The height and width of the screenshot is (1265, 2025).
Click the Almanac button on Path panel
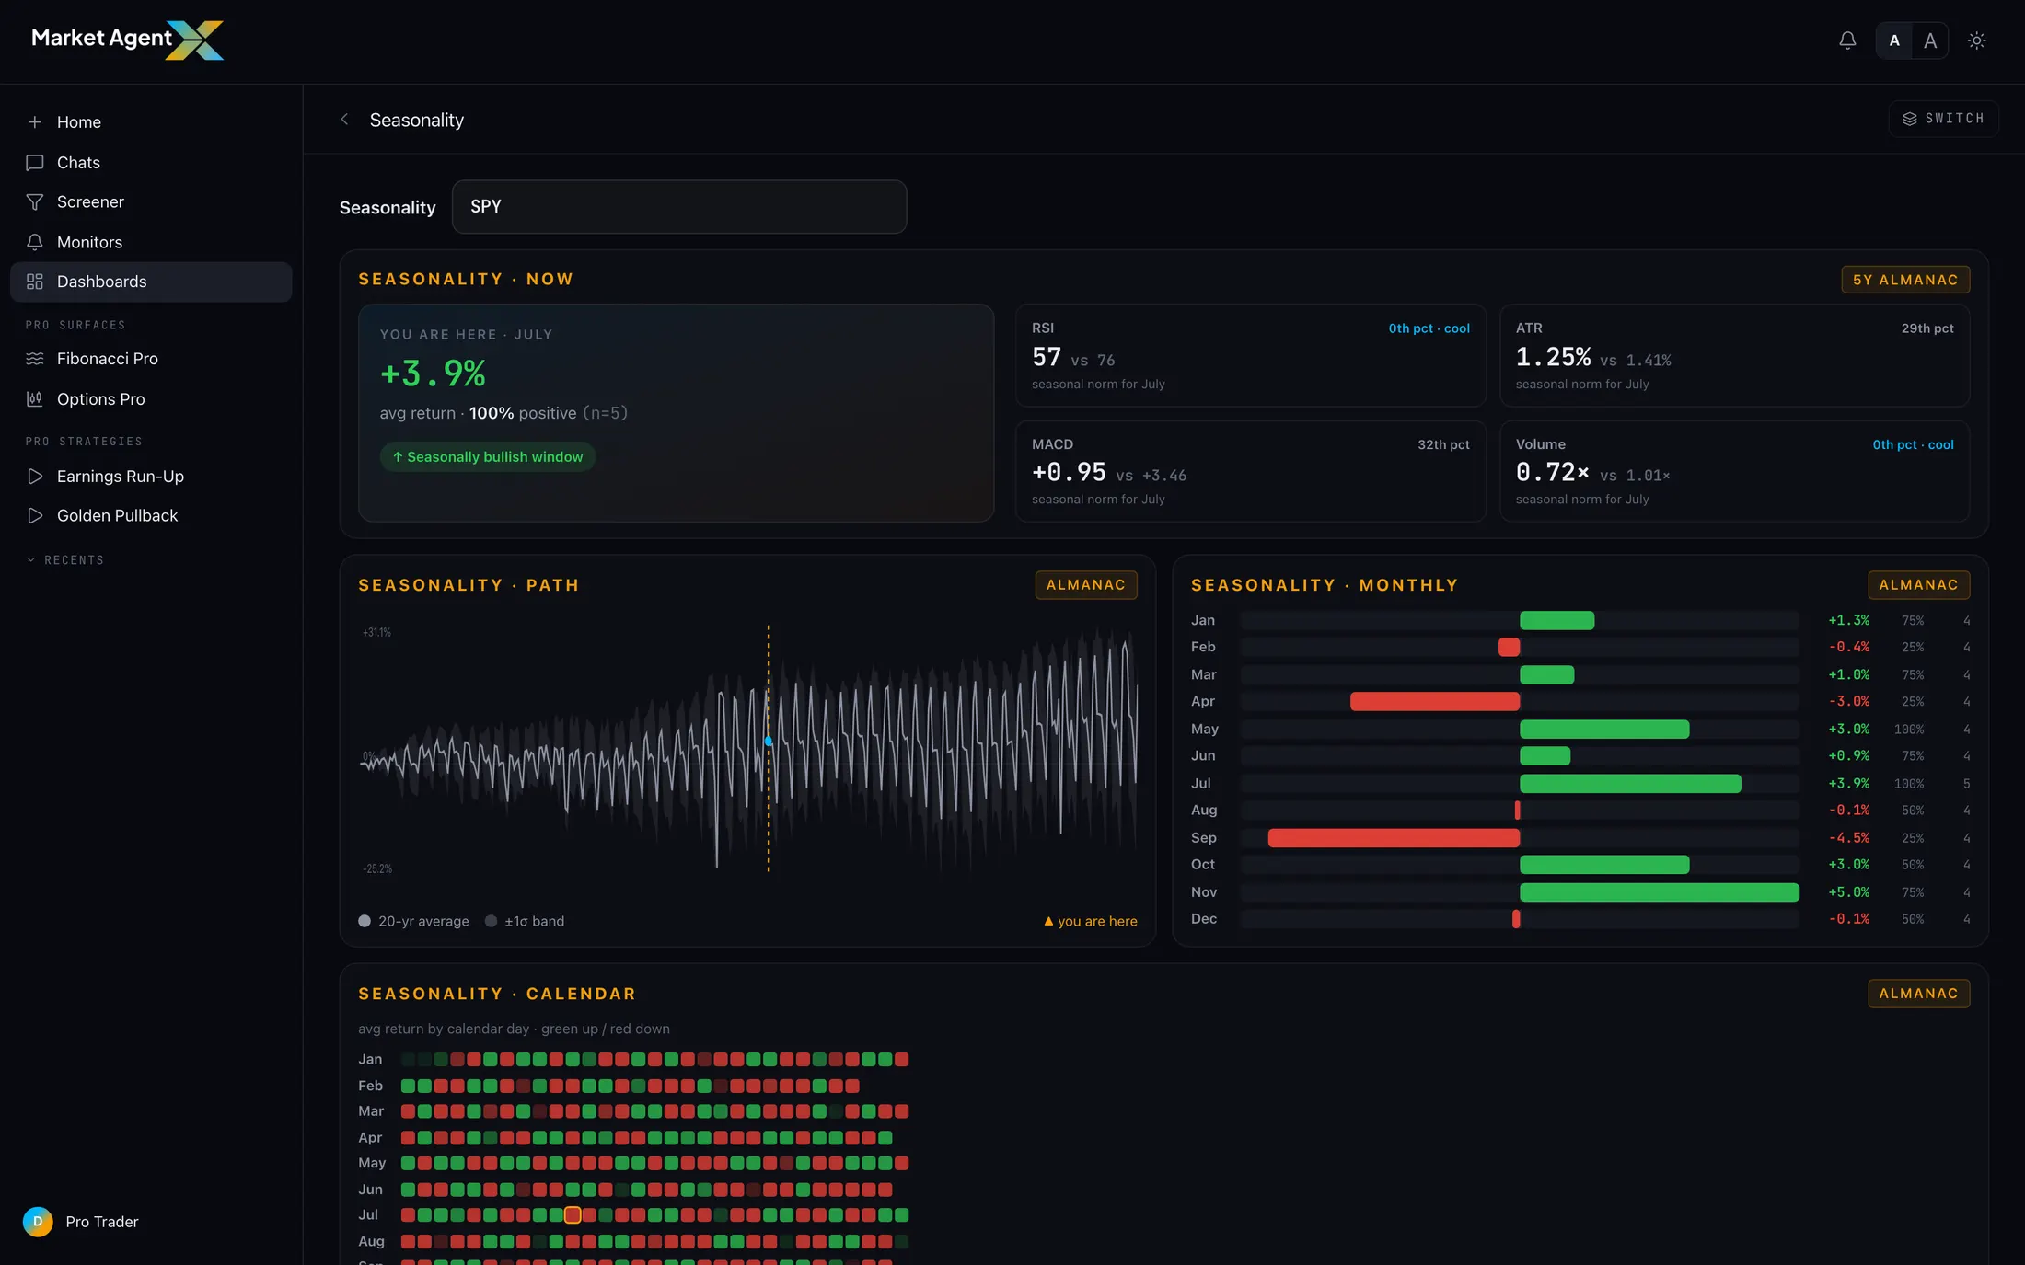[x=1086, y=585]
